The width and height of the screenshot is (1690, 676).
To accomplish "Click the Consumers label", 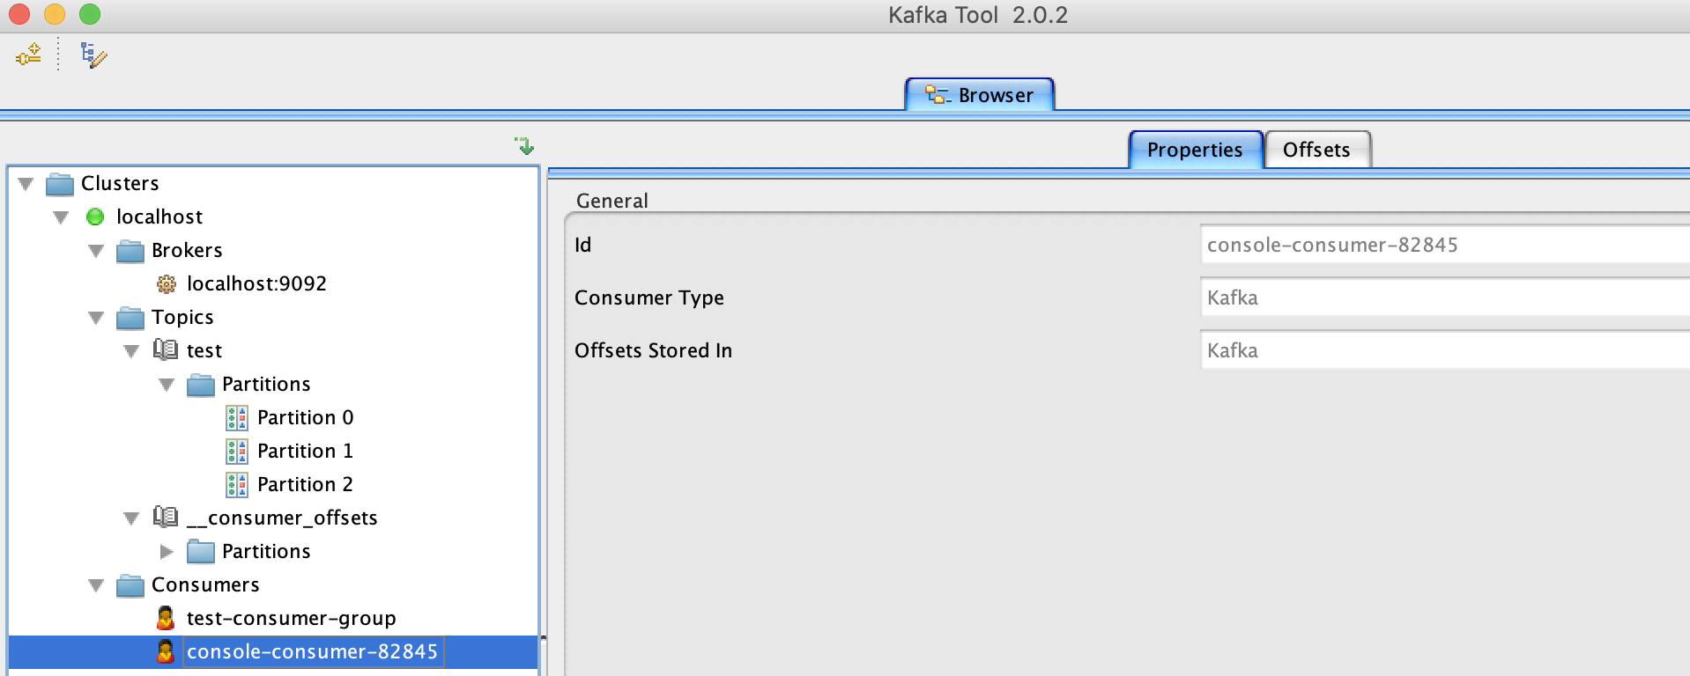I will [205, 584].
